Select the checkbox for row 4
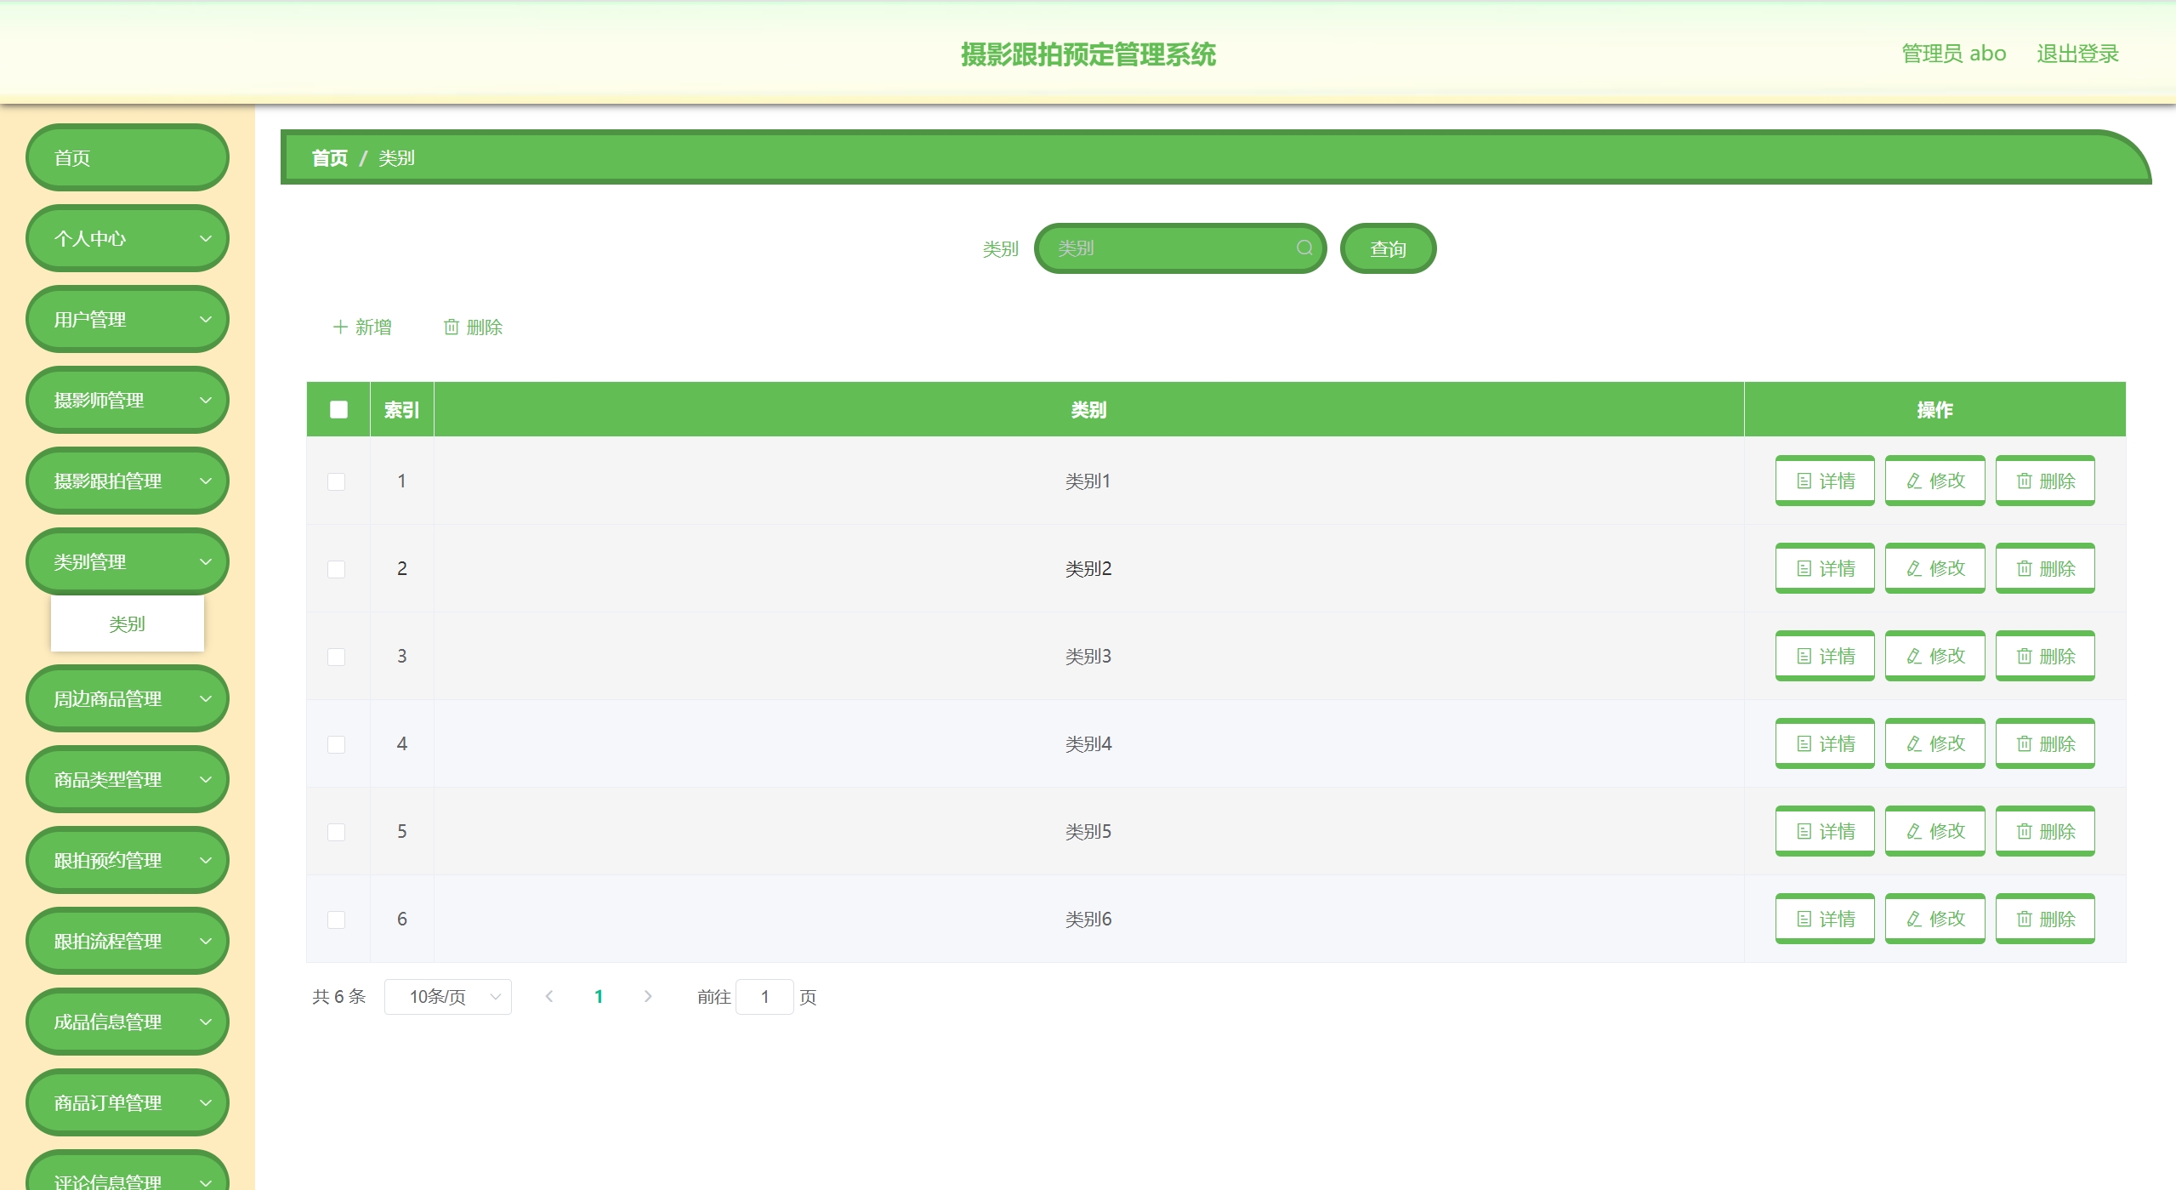The width and height of the screenshot is (2176, 1190). (337, 744)
